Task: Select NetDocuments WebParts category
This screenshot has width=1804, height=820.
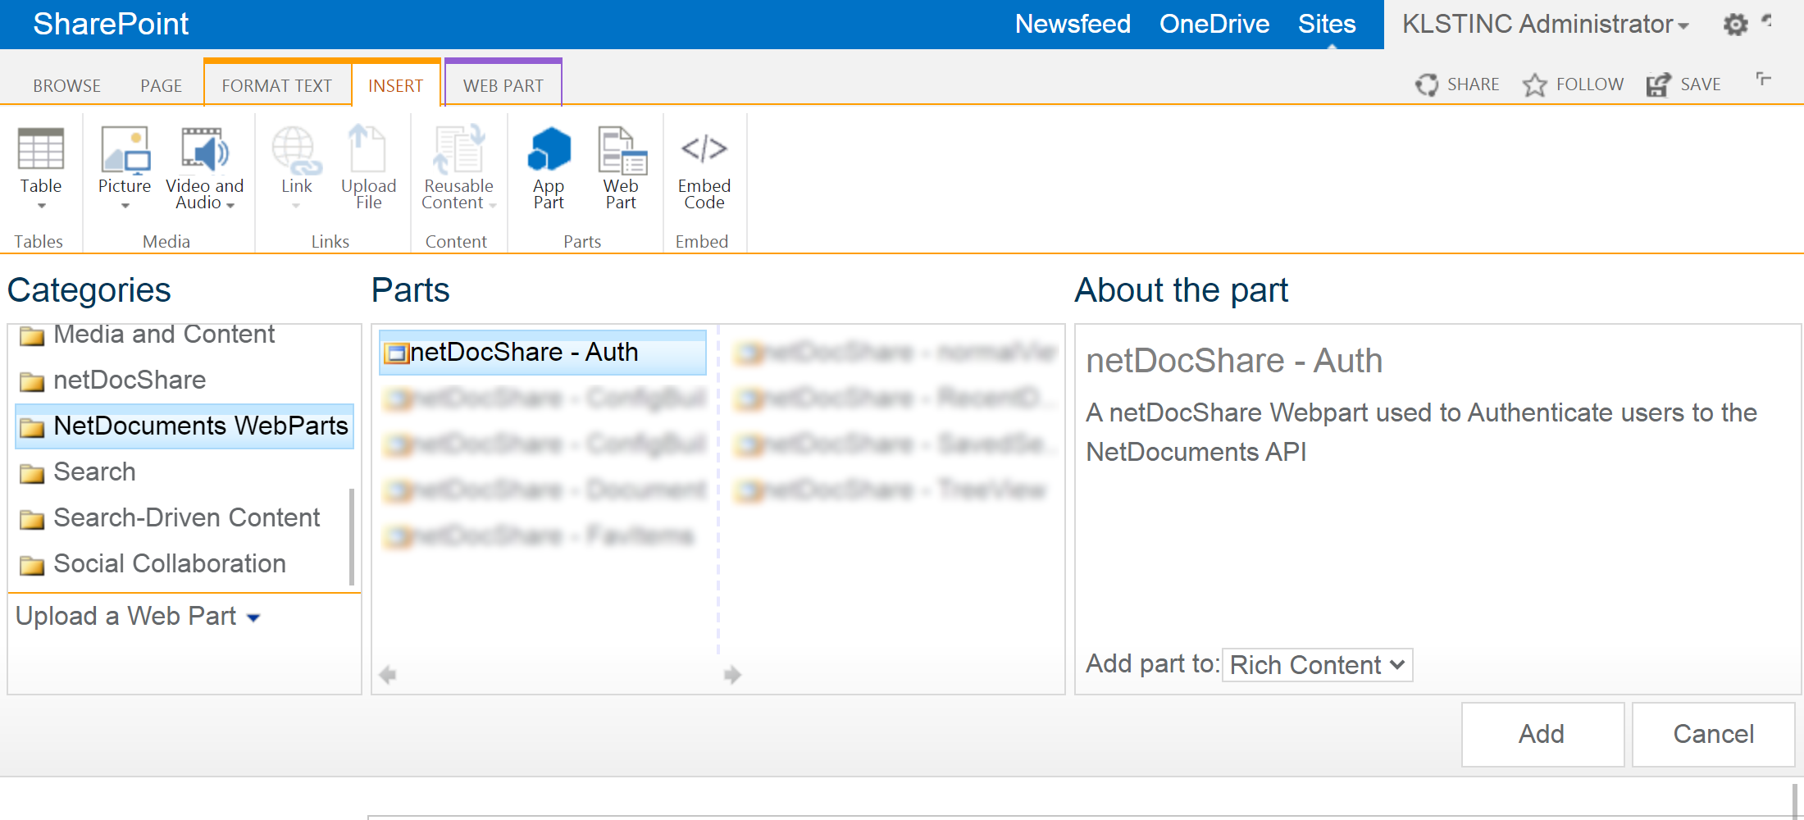Action: [184, 426]
